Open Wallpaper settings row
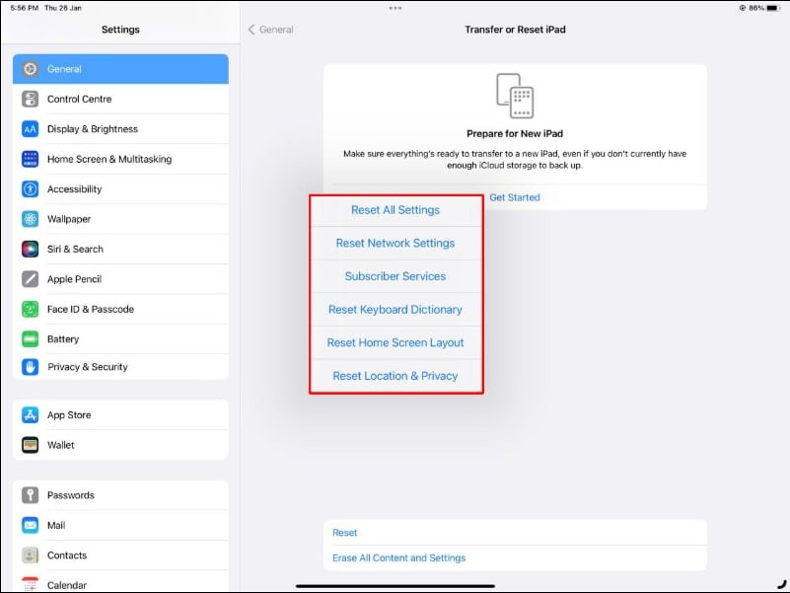This screenshot has width=790, height=593. pos(120,219)
